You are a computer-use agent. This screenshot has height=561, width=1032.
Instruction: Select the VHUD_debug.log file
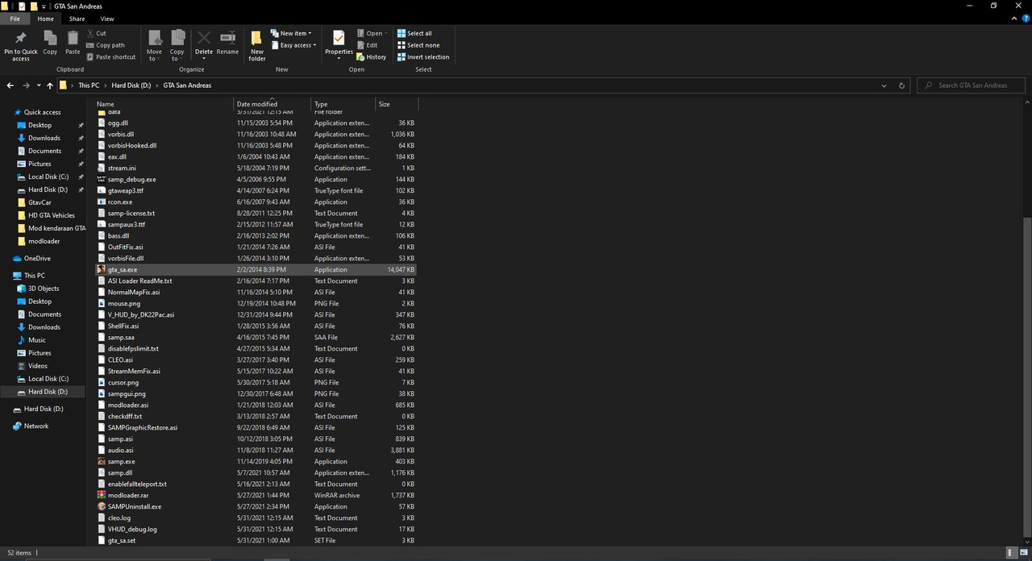pos(256,530)
